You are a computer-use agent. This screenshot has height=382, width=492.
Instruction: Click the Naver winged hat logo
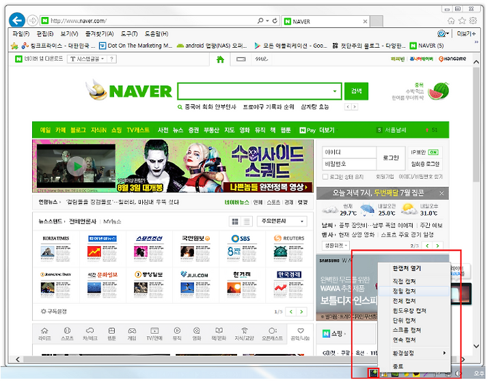click(x=96, y=89)
